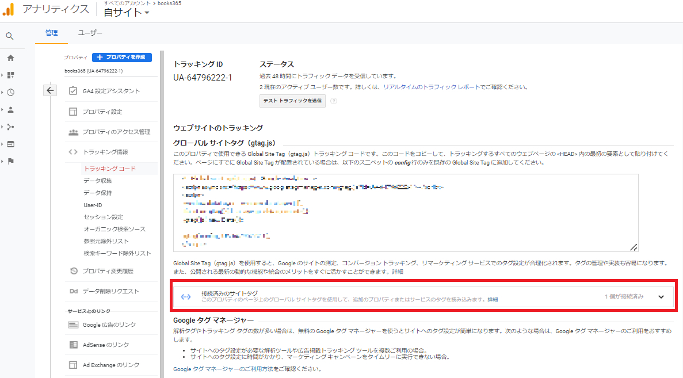Click the back arrow in the property column

coord(51,90)
